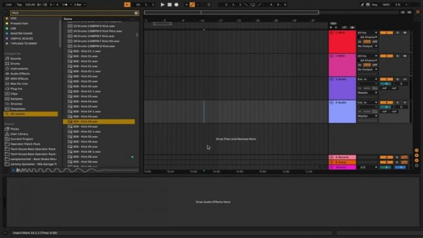
Task: Open 3 Audio Master output dropdown
Action: pyautogui.click(x=367, y=92)
